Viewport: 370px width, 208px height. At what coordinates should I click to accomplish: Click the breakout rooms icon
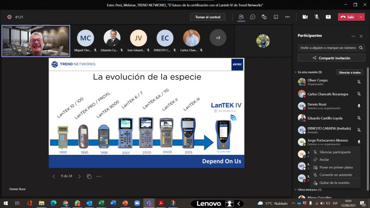point(276,17)
